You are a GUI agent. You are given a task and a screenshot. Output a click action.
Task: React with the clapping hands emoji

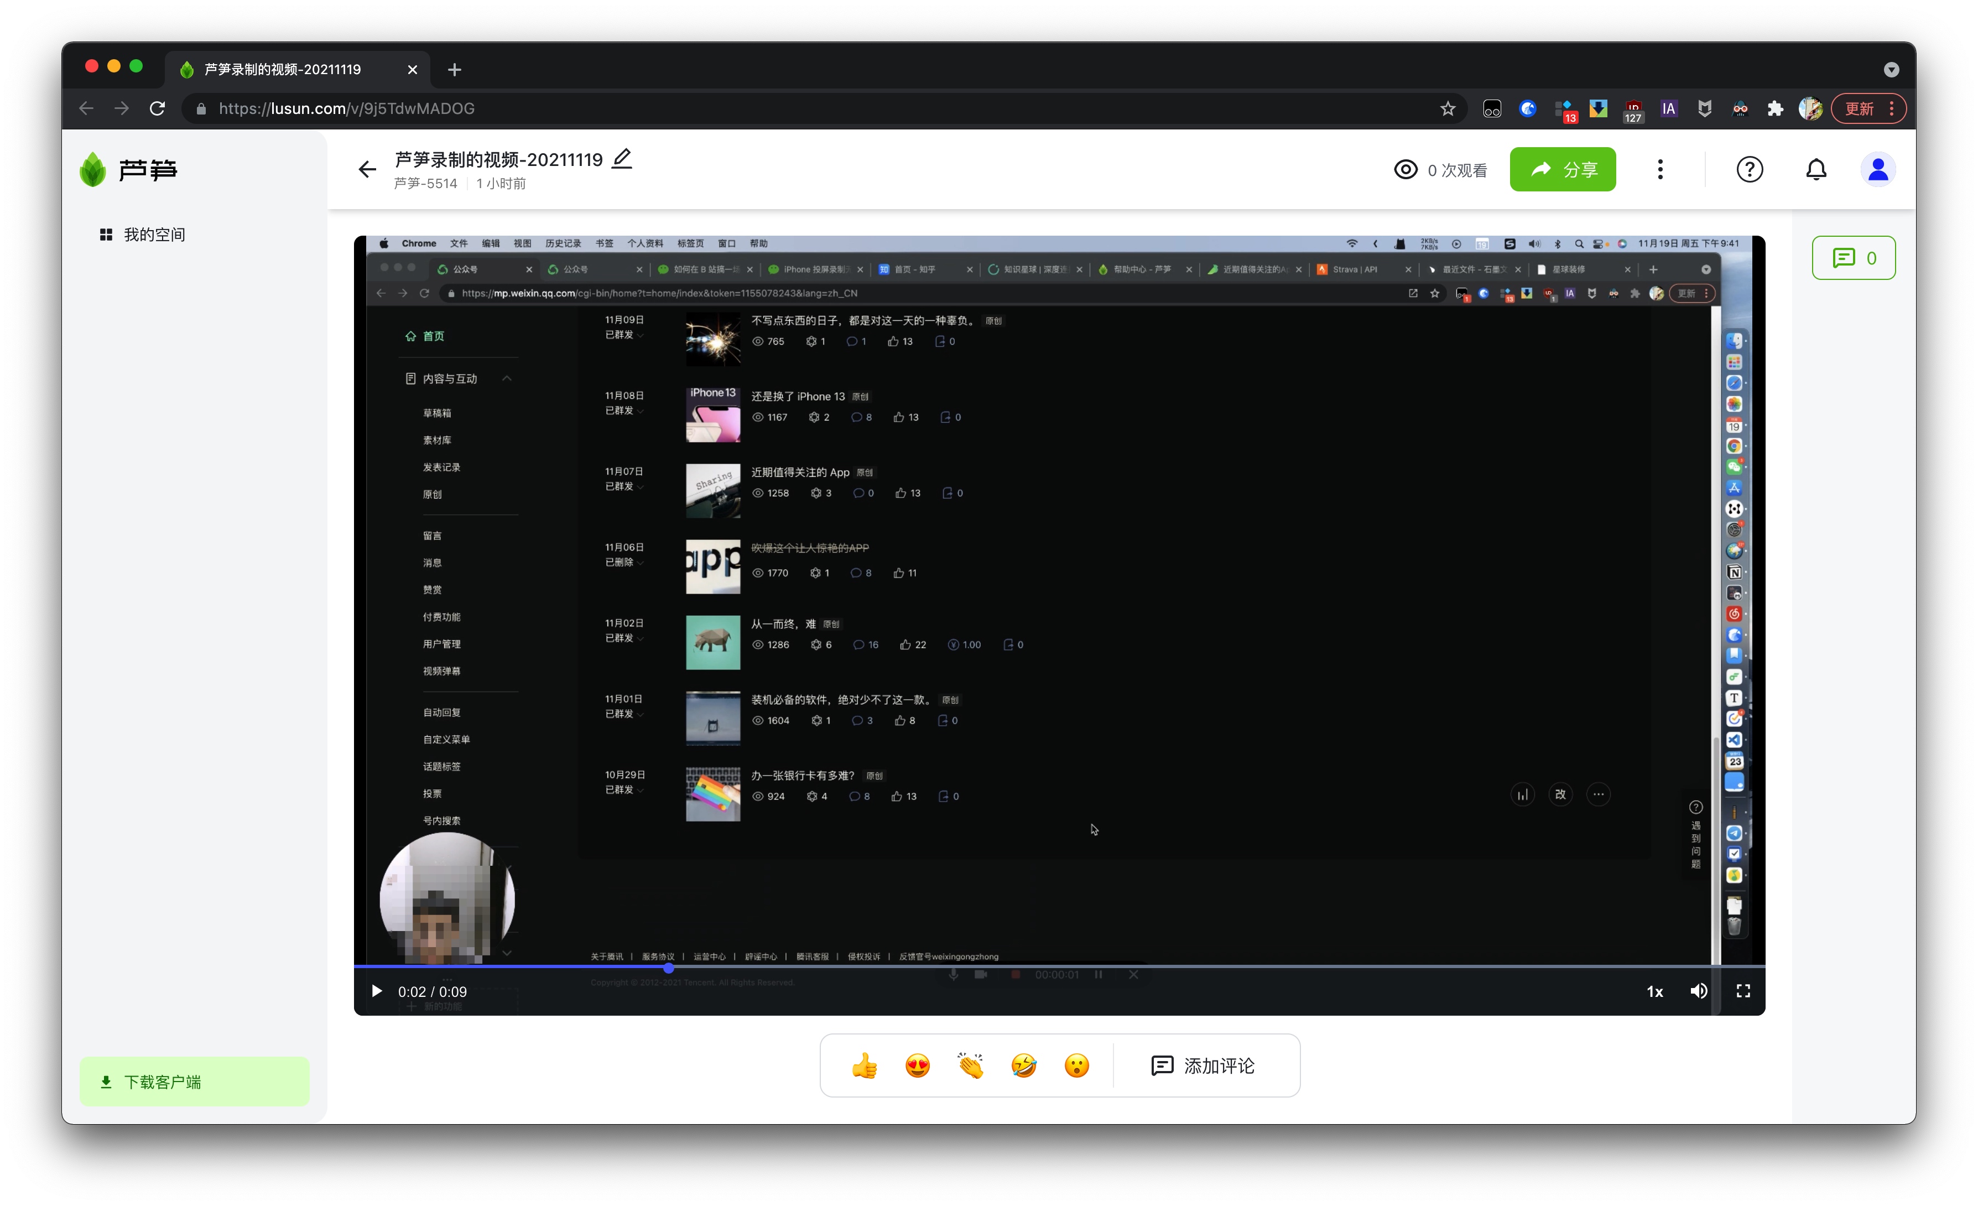(971, 1065)
